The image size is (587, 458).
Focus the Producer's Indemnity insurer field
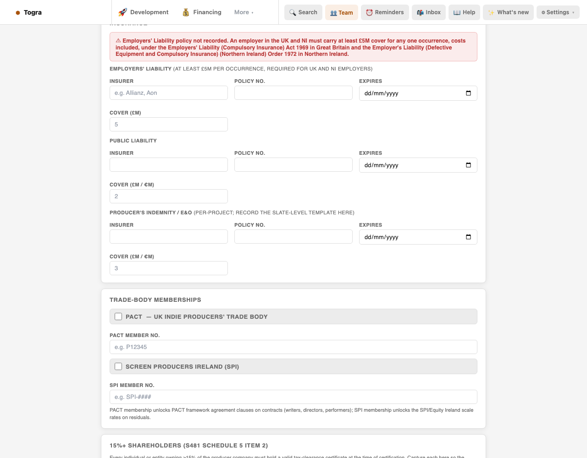pos(169,237)
